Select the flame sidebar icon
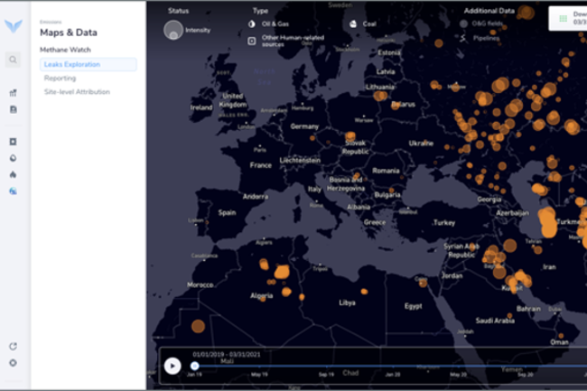Viewport: 587px width, 391px height. pos(14,175)
